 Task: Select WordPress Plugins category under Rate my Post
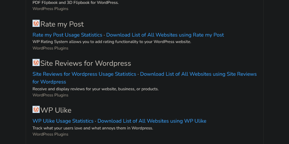tap(50, 48)
